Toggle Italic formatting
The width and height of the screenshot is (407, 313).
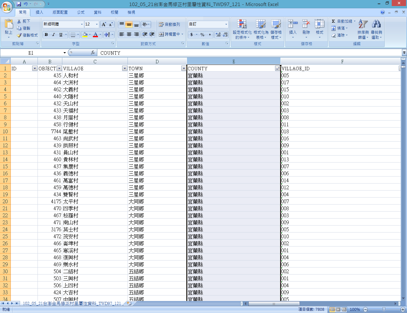pos(53,35)
